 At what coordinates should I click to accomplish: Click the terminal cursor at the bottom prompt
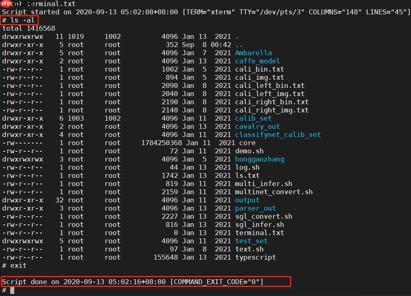[12, 290]
